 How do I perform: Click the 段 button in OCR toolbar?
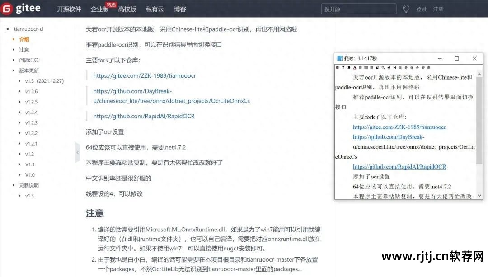[x=400, y=67]
